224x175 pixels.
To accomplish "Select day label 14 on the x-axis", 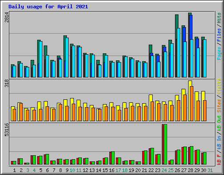I will pos(98,170).
